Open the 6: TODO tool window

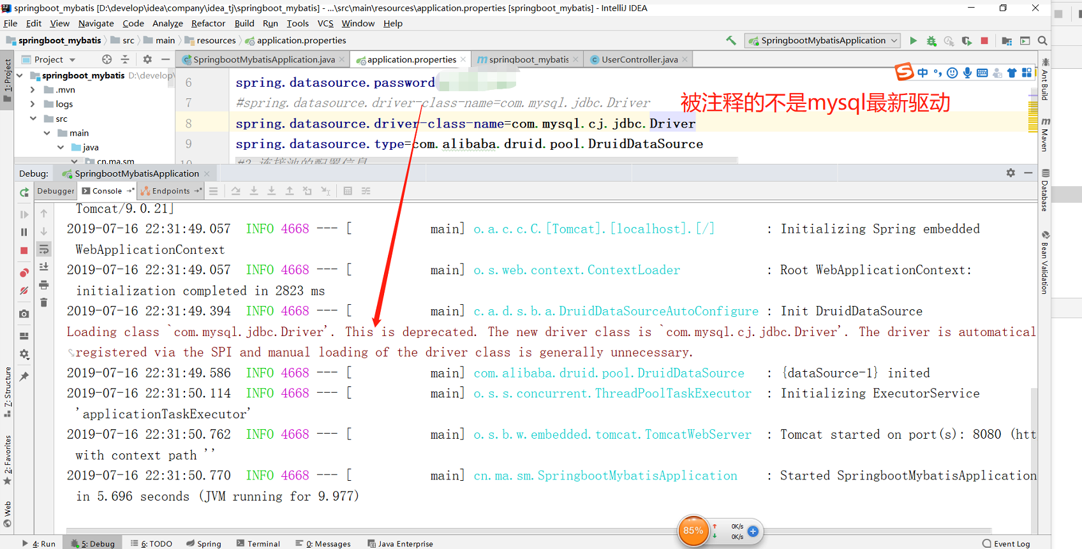pos(151,543)
